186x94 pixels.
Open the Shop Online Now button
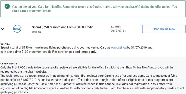tap(164, 29)
